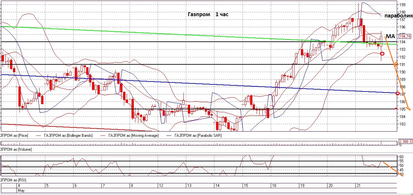Screen dimensions: 413x195
Task: Click price axis label 186
Action: (x=403, y=102)
